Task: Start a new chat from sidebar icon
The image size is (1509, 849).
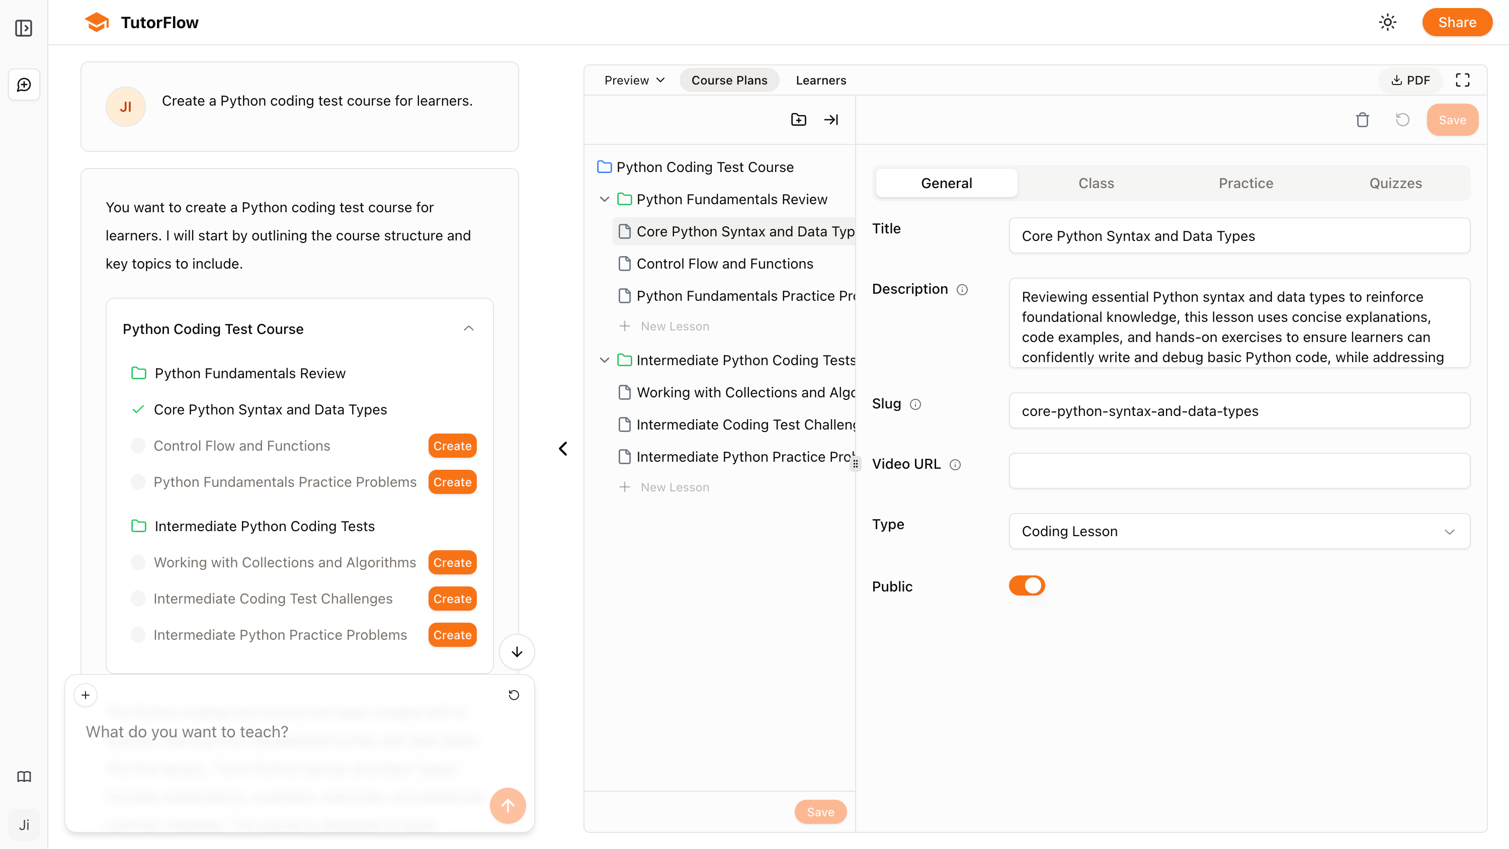Action: (24, 85)
